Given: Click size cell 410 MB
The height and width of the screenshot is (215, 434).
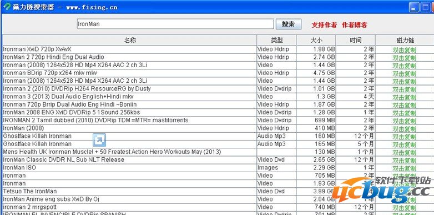Looking at the screenshot, I should pyautogui.click(x=316, y=128).
